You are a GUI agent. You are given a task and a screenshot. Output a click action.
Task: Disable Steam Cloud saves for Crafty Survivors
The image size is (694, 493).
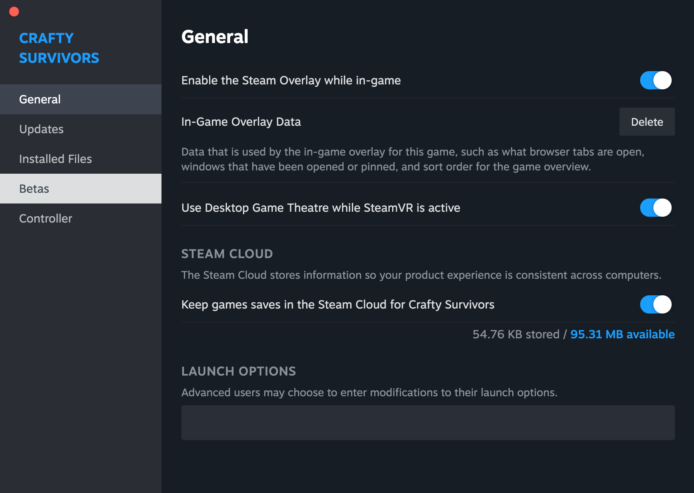click(x=655, y=304)
